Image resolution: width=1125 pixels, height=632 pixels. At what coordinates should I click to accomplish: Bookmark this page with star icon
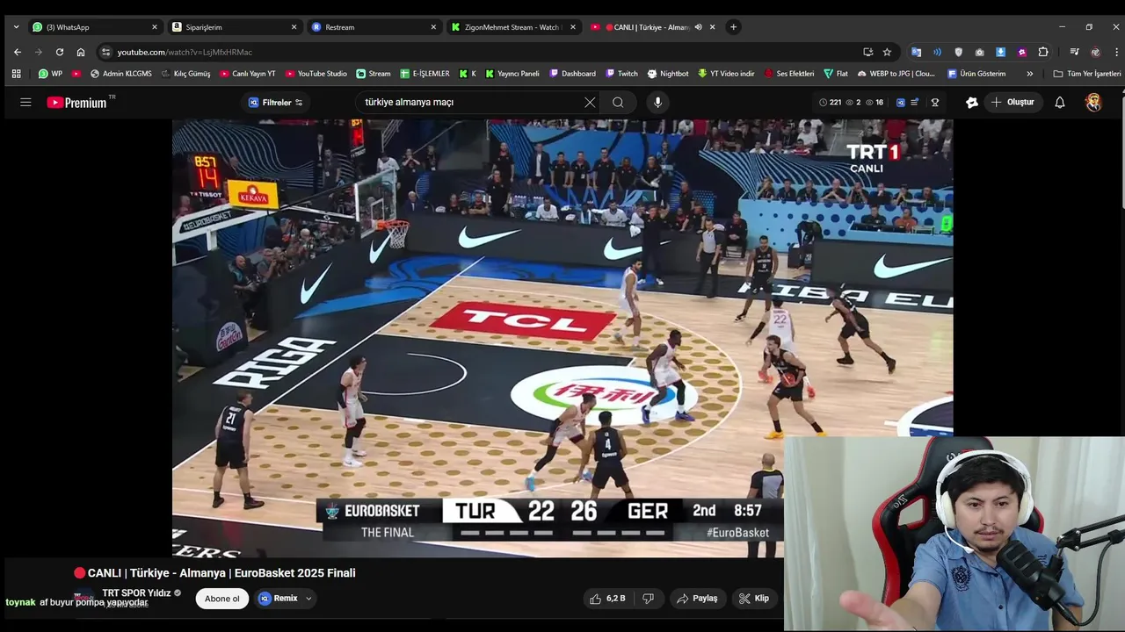[887, 52]
